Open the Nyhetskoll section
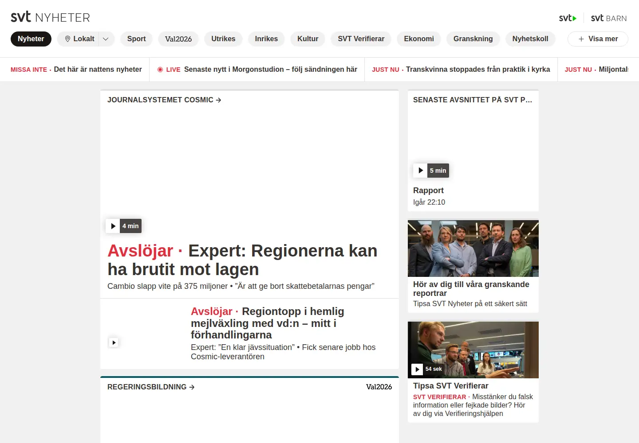This screenshot has width=639, height=443. pos(530,39)
